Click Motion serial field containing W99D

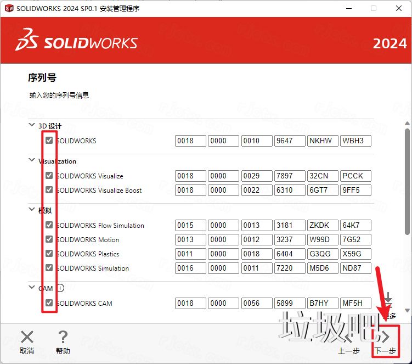[323, 239]
